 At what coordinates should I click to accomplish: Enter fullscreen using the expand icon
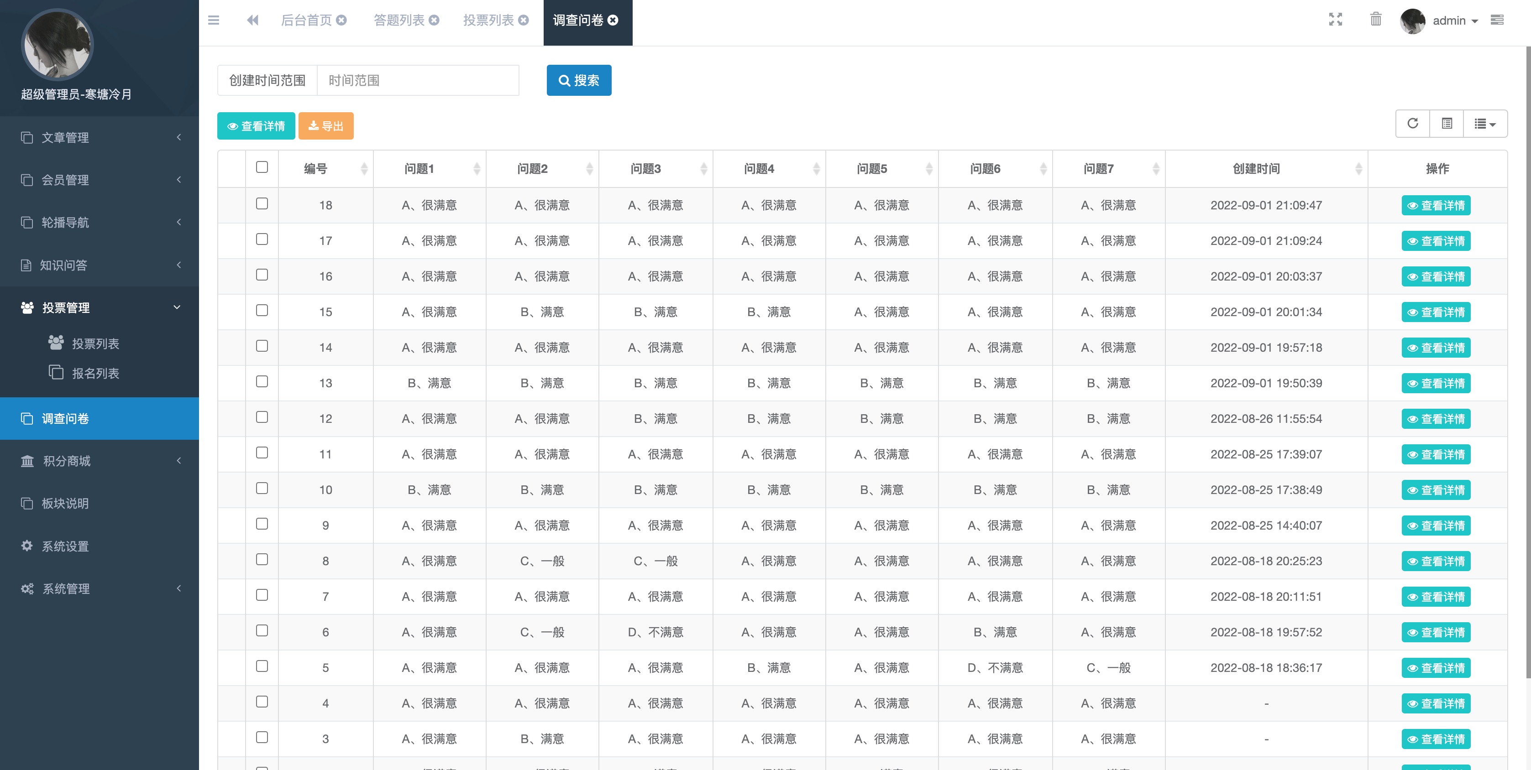coord(1336,20)
